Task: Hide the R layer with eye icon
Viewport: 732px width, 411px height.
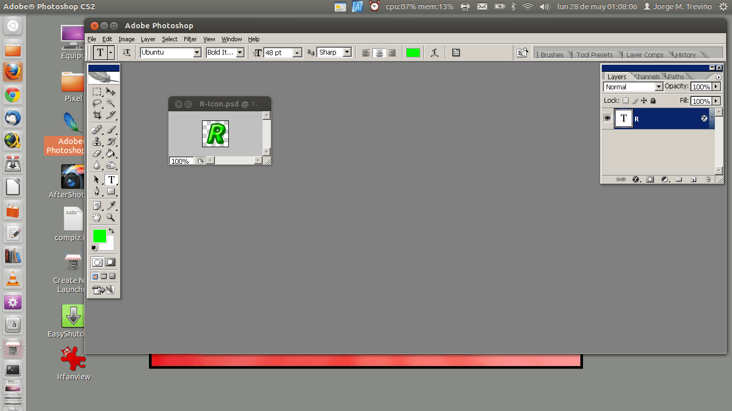Action: pos(607,118)
